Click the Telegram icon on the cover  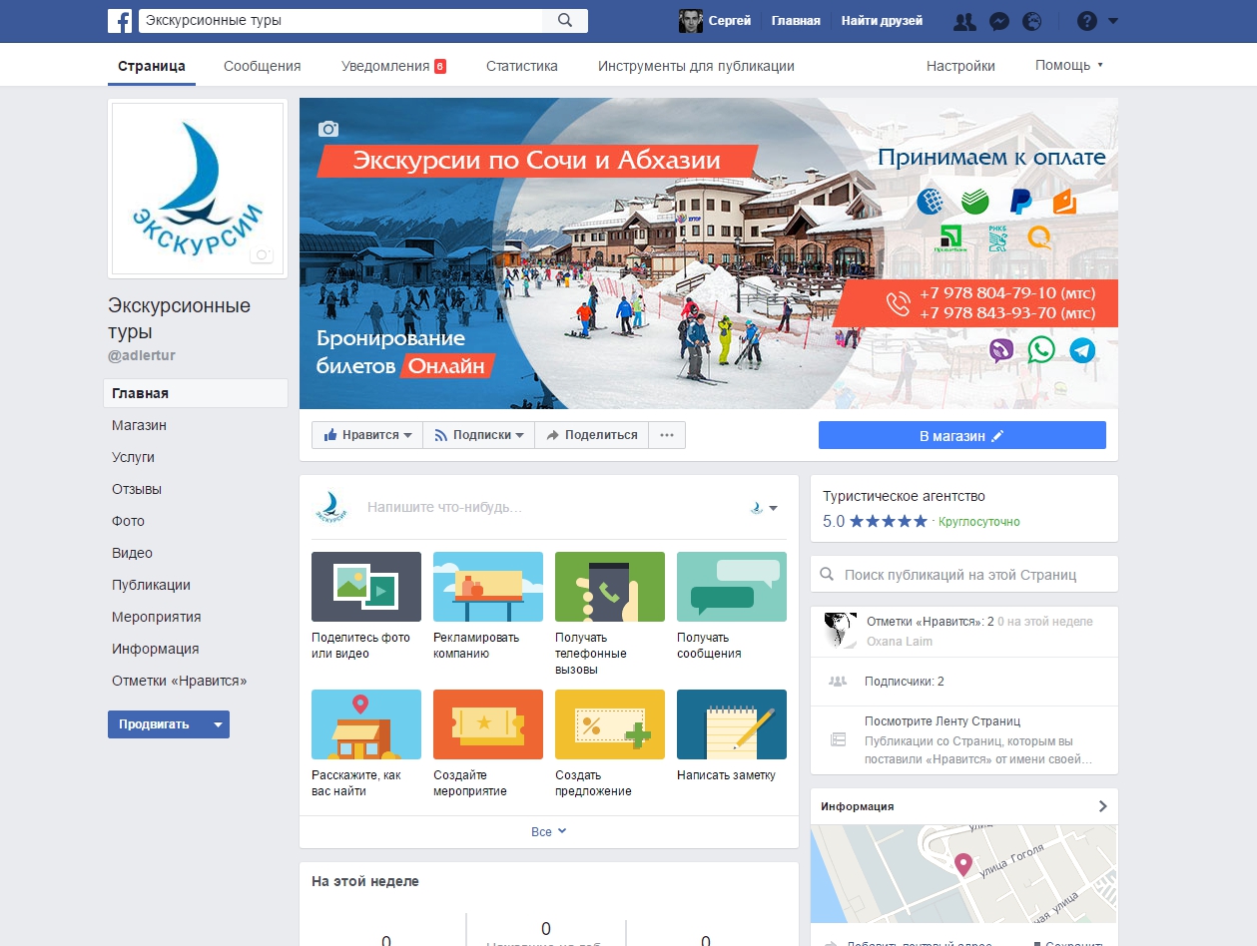pyautogui.click(x=1082, y=350)
